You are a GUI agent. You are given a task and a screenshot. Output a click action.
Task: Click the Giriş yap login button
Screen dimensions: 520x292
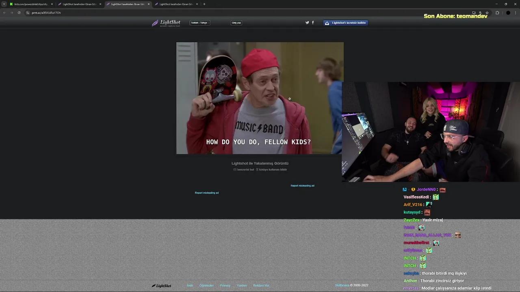coord(236,23)
